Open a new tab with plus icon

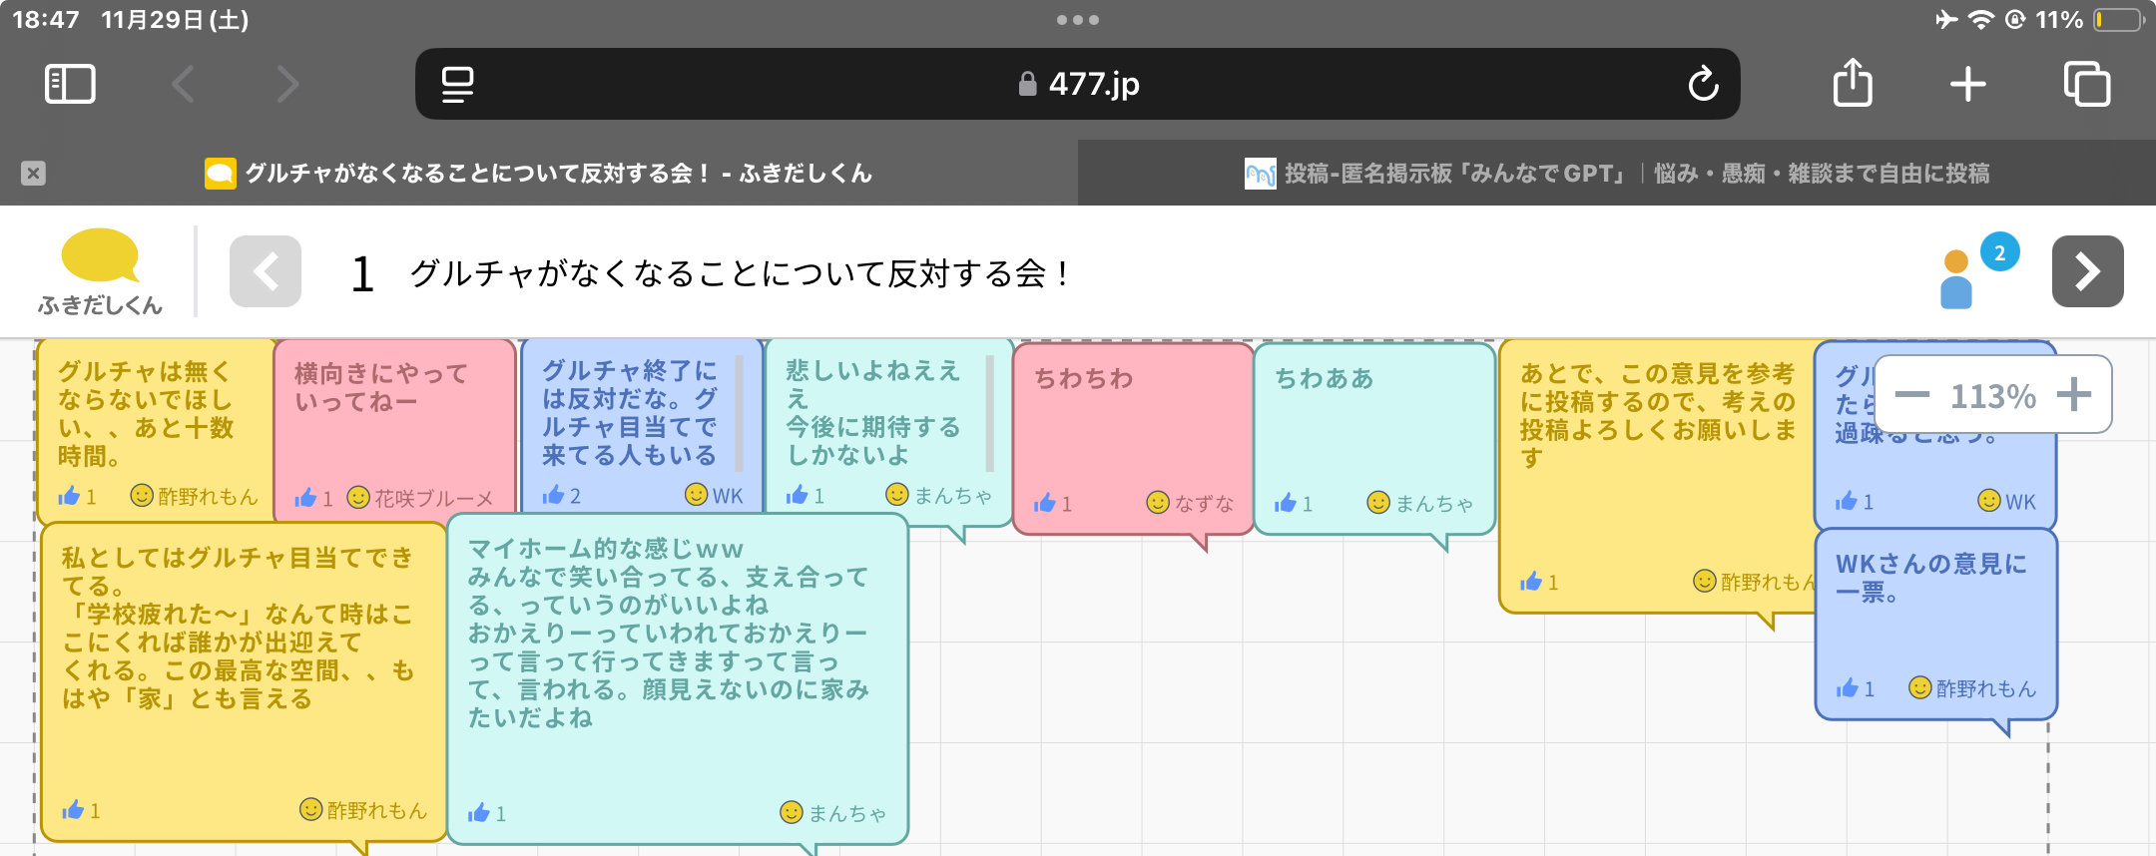[1967, 84]
